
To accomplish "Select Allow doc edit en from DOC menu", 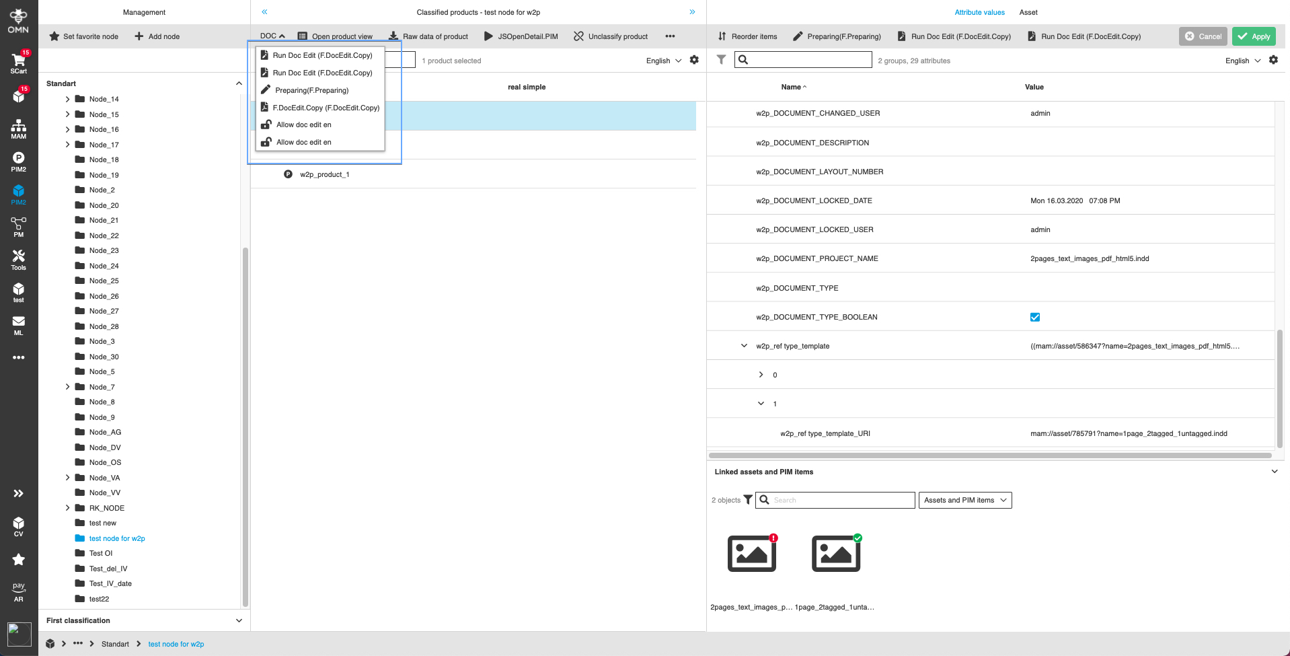I will click(x=303, y=124).
